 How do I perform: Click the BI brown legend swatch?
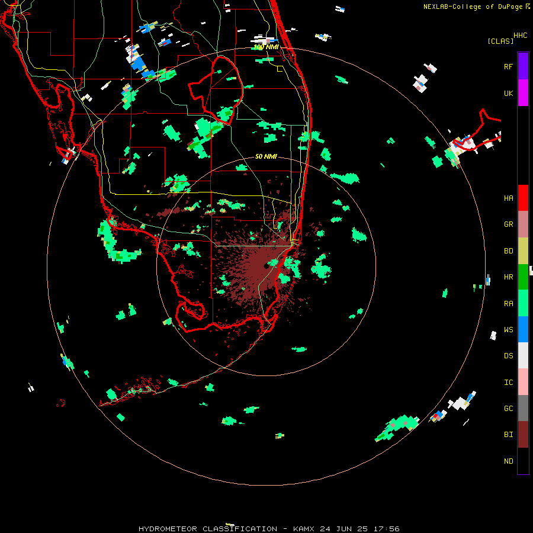(x=523, y=435)
